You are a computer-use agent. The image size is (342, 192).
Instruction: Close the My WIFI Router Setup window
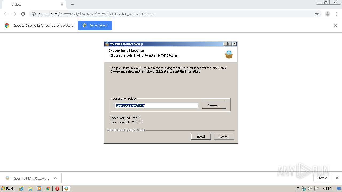[234, 44]
